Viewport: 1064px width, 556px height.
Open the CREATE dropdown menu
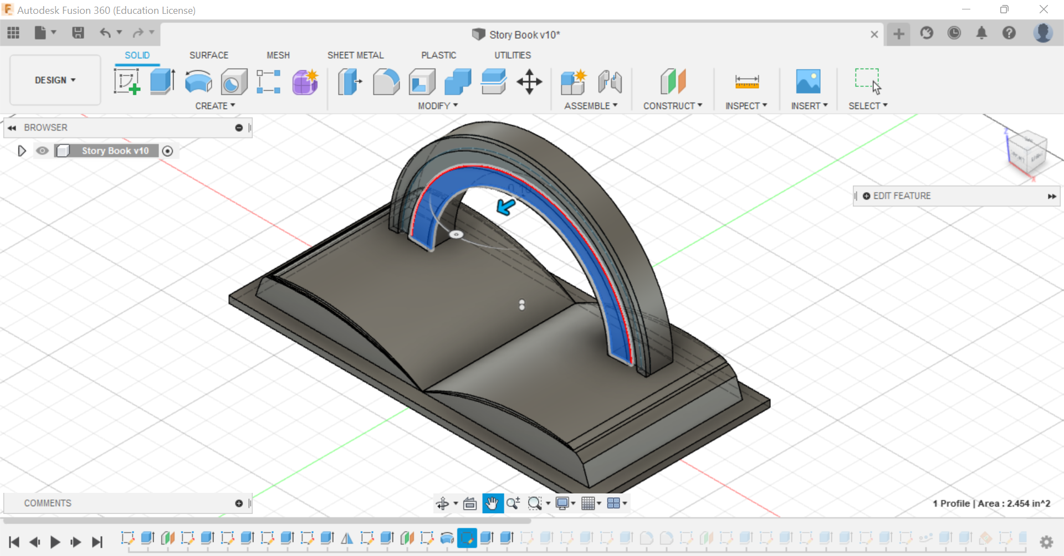tap(215, 106)
